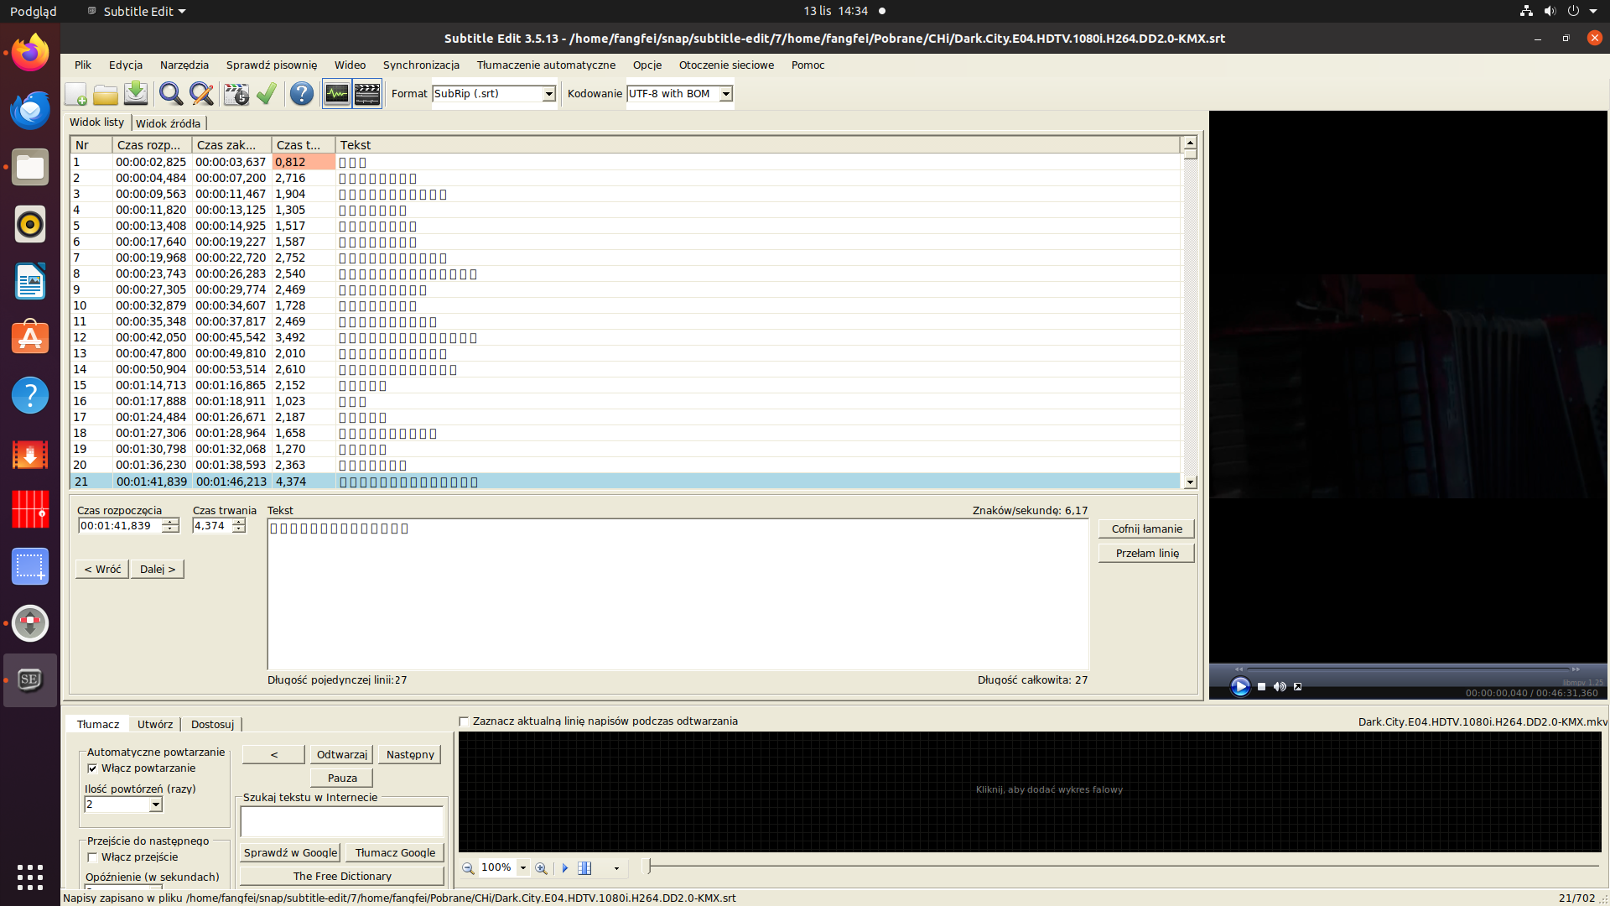Open the Synchronizacja menu
Viewport: 1610px width, 906px height.
pyautogui.click(x=421, y=65)
